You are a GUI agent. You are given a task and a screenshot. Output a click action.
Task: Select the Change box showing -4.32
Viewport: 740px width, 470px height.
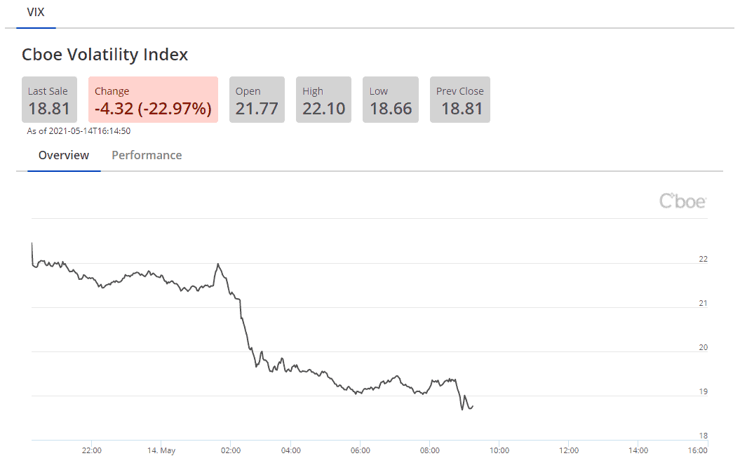pos(152,100)
